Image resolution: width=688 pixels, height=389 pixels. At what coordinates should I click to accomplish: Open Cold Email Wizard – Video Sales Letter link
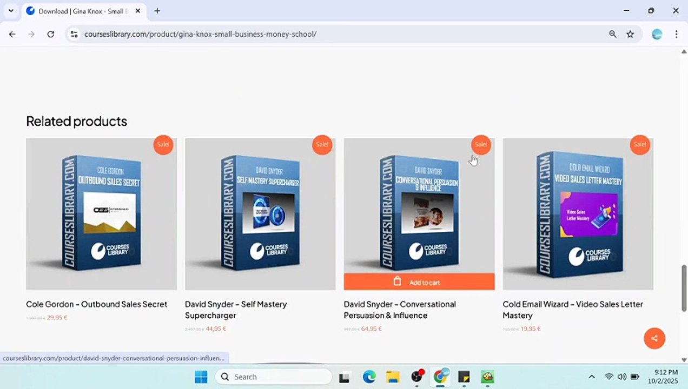tap(573, 310)
